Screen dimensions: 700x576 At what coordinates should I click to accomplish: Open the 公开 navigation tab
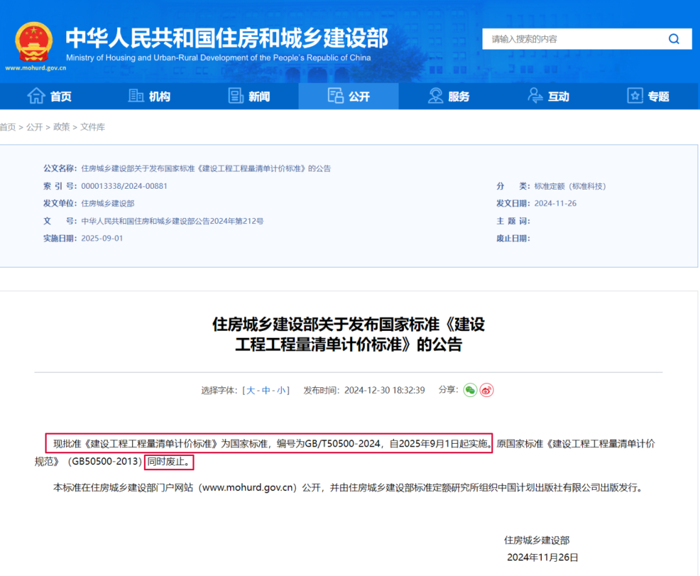click(349, 96)
